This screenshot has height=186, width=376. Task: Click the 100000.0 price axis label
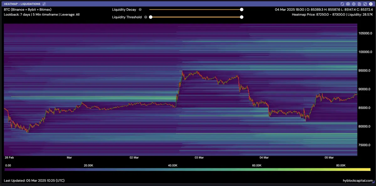click(365, 52)
